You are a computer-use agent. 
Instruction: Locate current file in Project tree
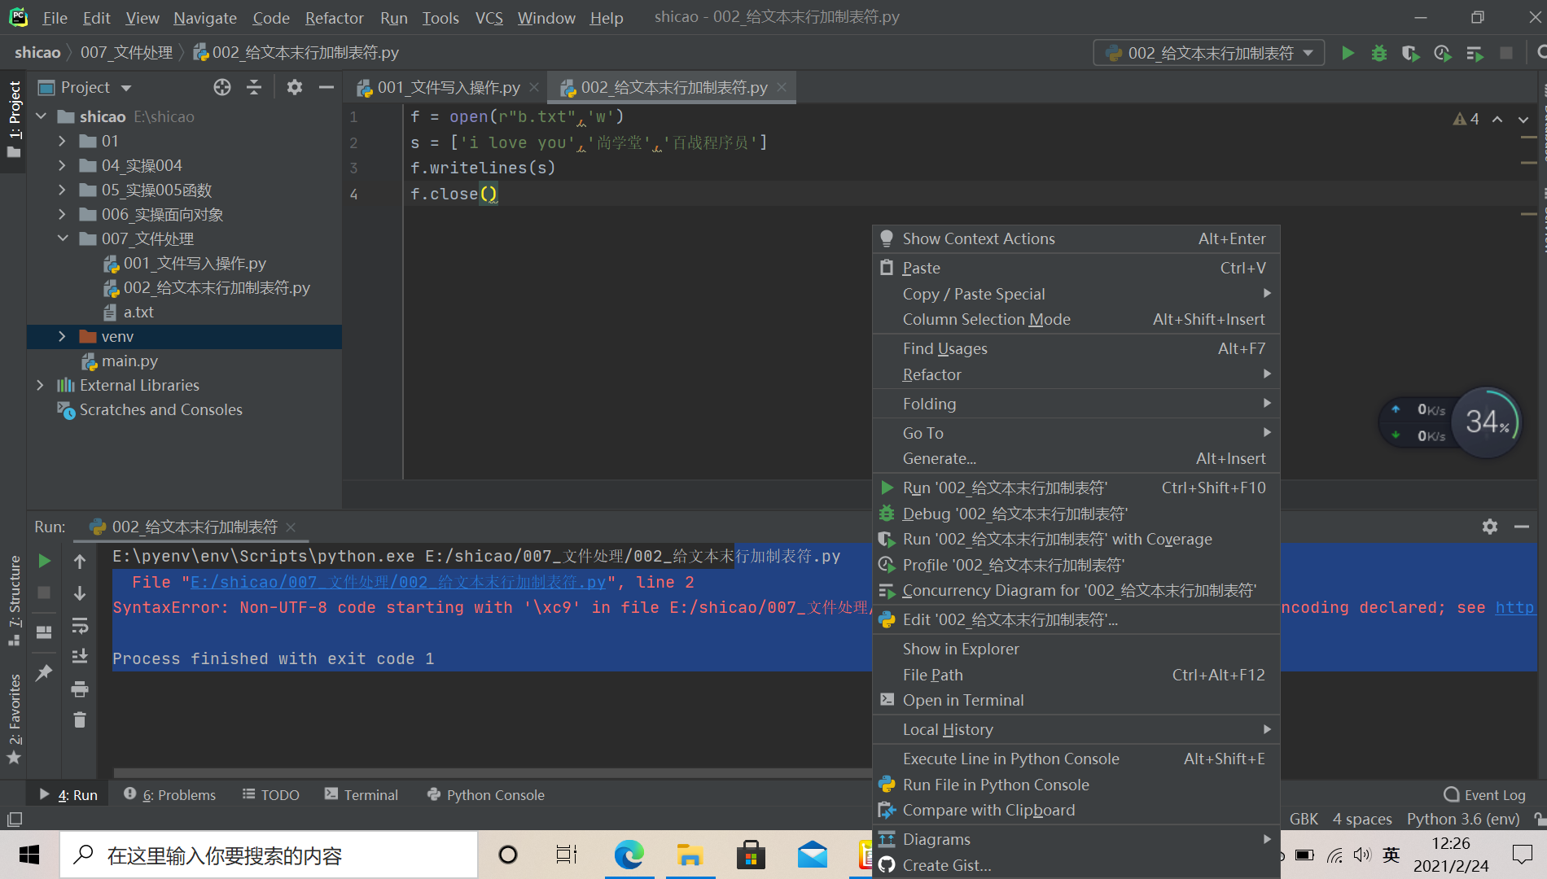[x=222, y=87]
